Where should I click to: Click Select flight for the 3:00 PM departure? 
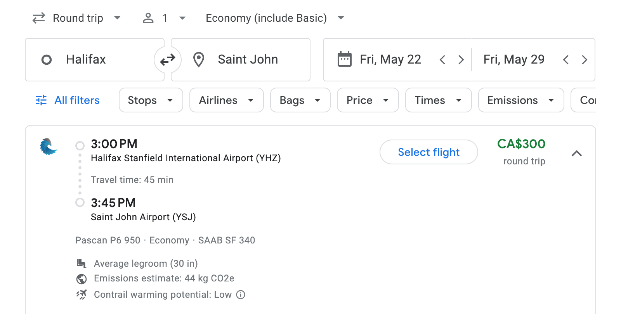click(428, 152)
